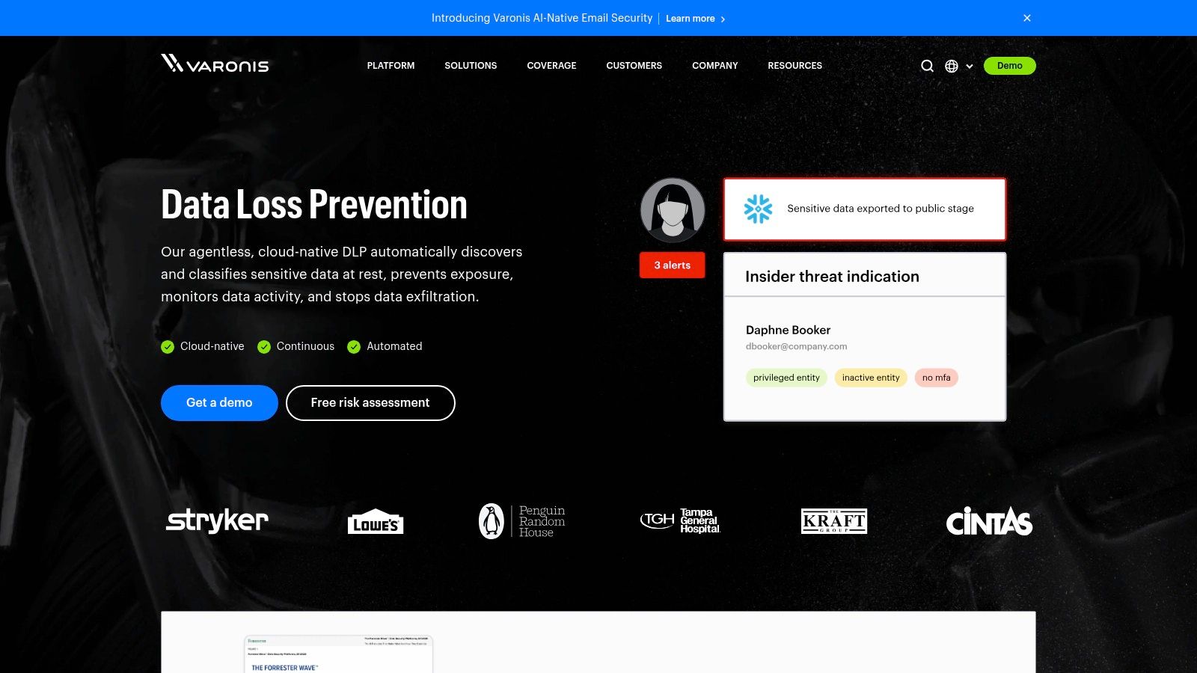Click the Continuous checkmark

(263, 346)
